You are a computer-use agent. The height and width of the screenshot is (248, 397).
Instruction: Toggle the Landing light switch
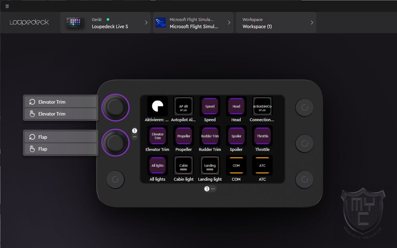[x=210, y=166]
